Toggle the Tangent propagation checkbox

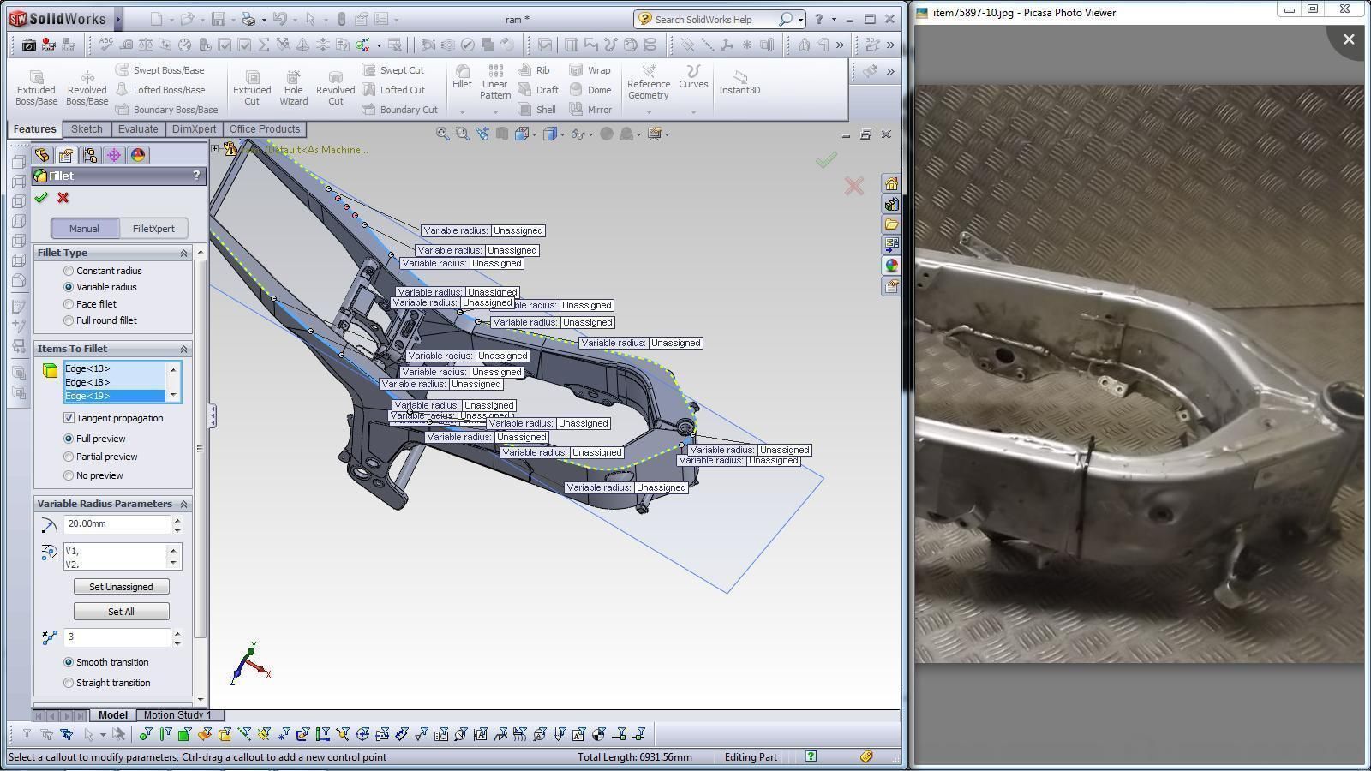69,418
